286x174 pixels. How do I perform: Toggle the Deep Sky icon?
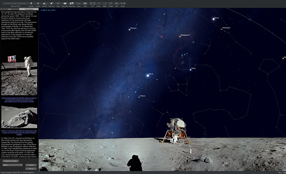pyautogui.click(x=65, y=3)
